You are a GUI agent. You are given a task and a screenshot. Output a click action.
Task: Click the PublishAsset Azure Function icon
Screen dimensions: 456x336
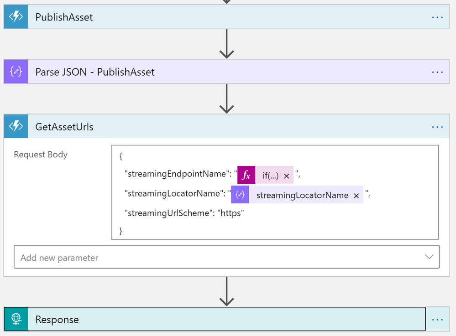point(16,16)
